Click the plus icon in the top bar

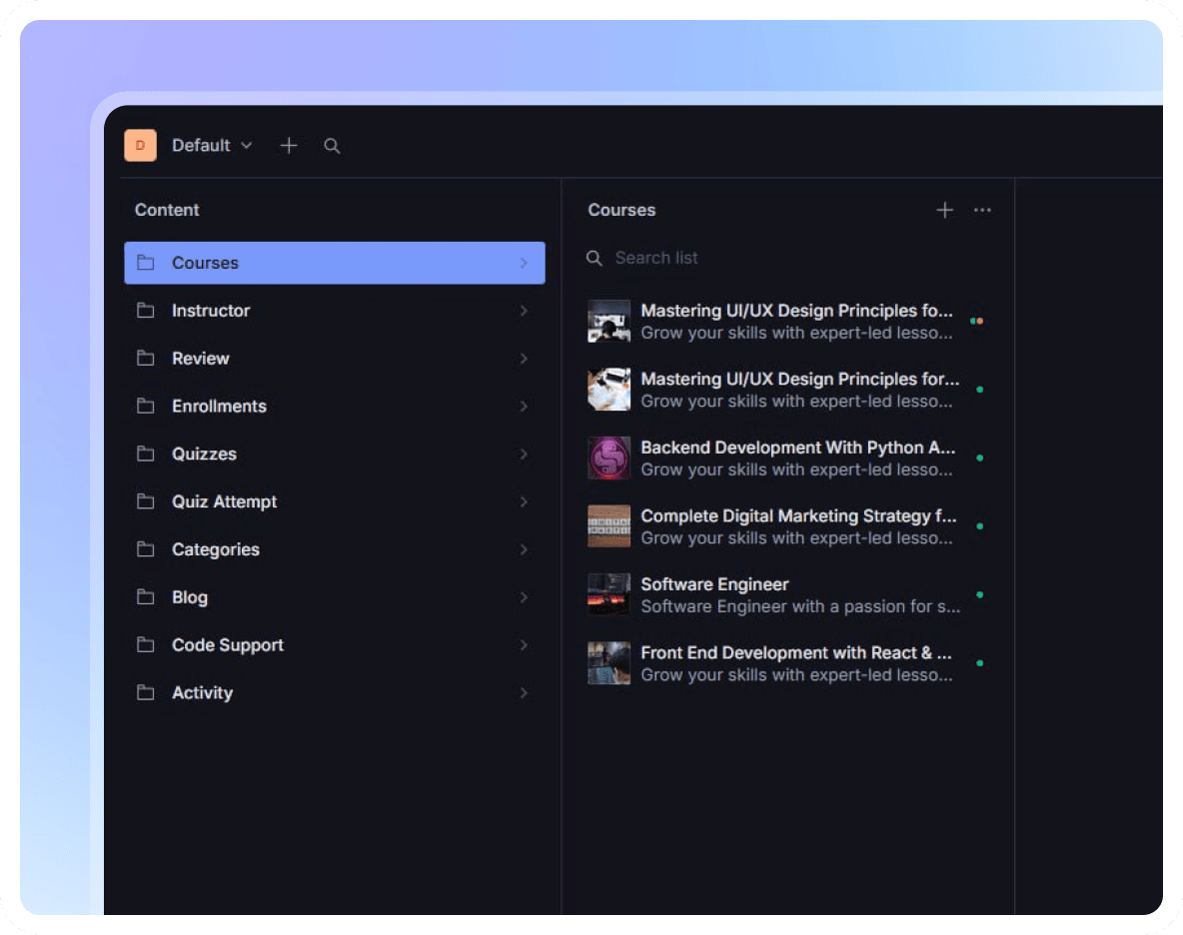click(x=288, y=145)
